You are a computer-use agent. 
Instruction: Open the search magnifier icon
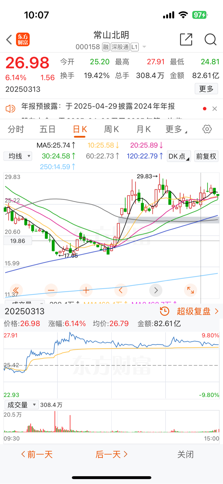coord(211,39)
